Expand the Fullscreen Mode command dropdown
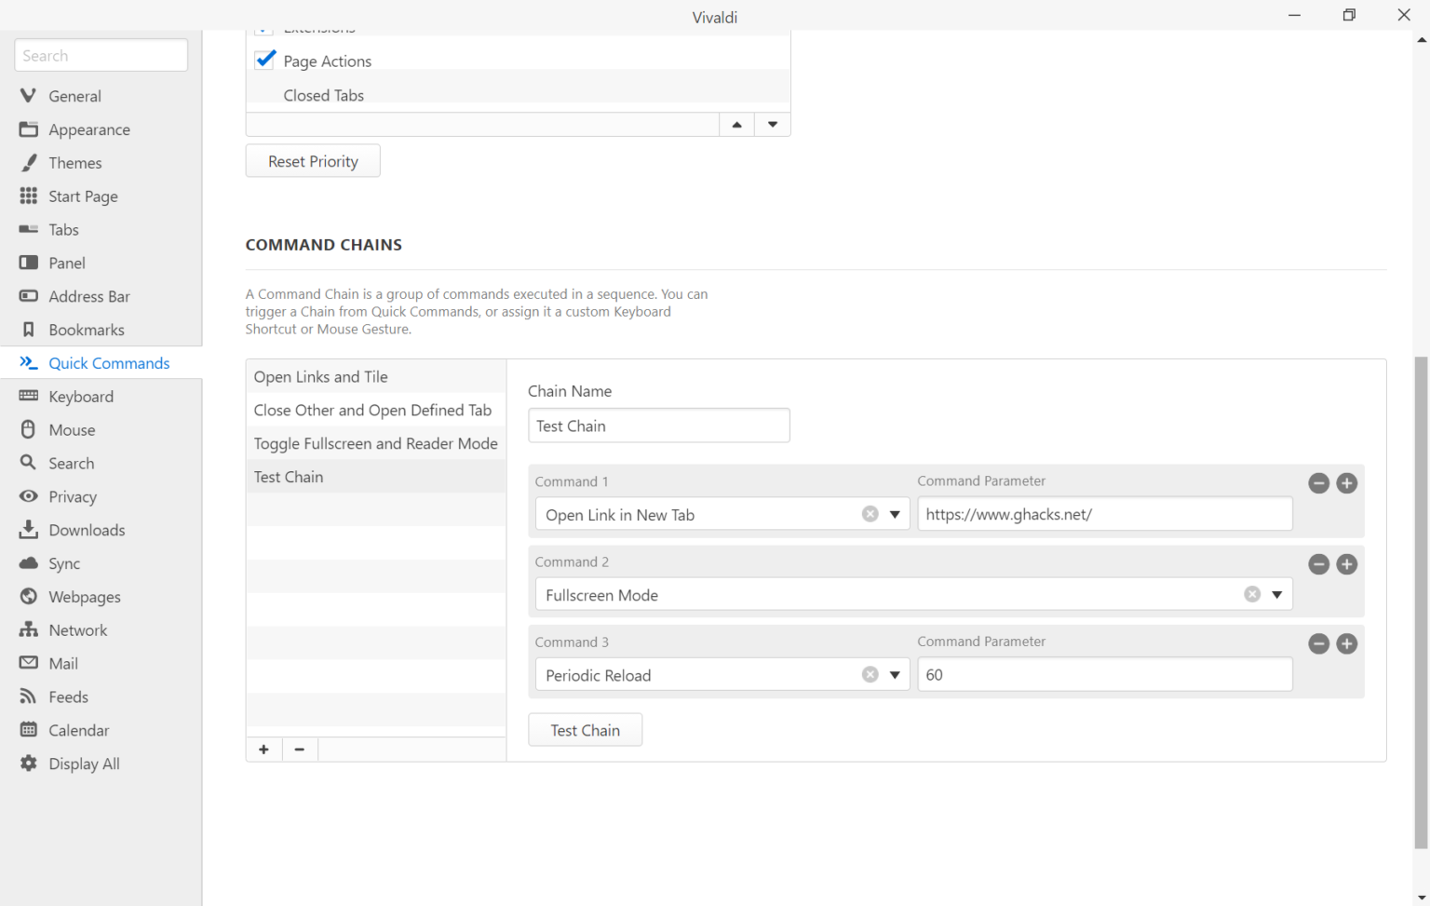 1276,594
